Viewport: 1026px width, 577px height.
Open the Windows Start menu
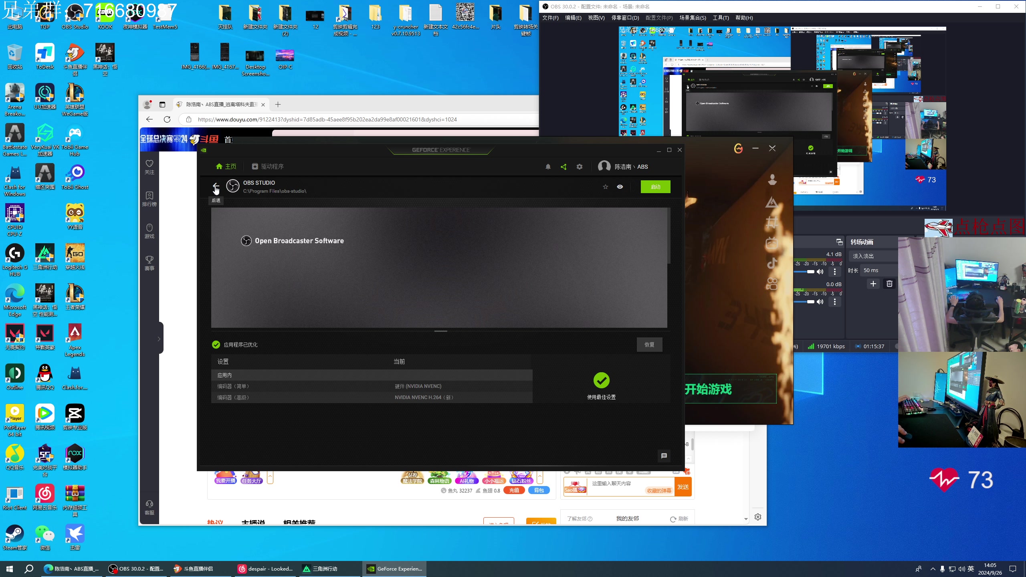point(10,569)
